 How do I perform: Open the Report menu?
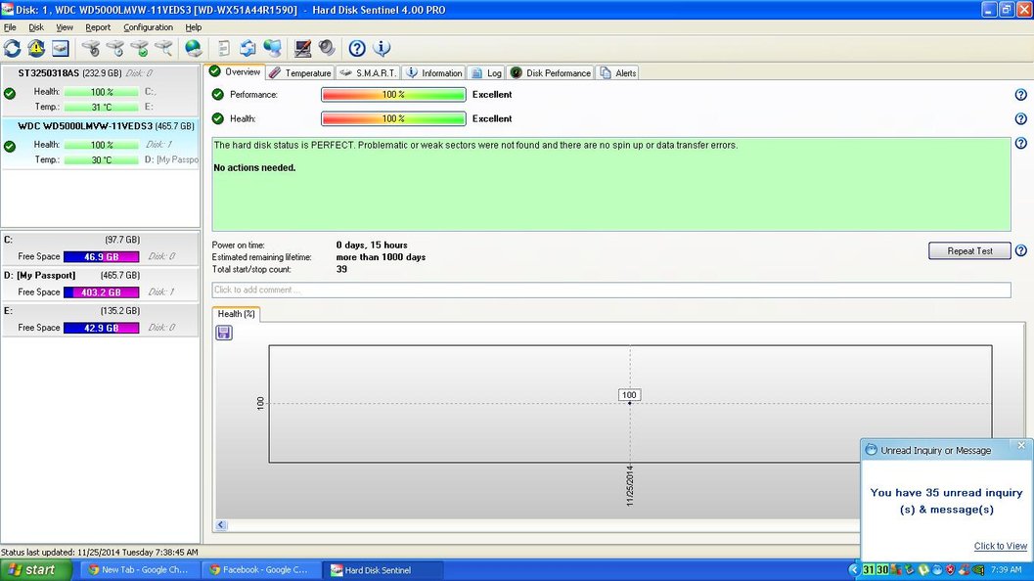point(98,27)
